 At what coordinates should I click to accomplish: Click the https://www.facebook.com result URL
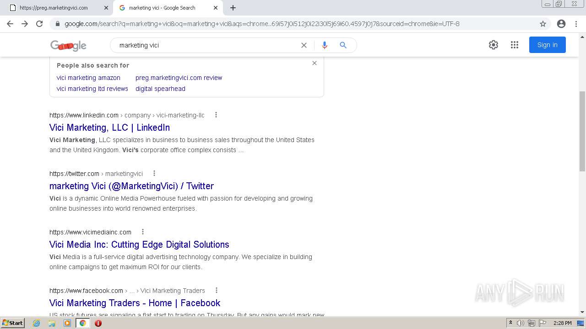point(86,291)
